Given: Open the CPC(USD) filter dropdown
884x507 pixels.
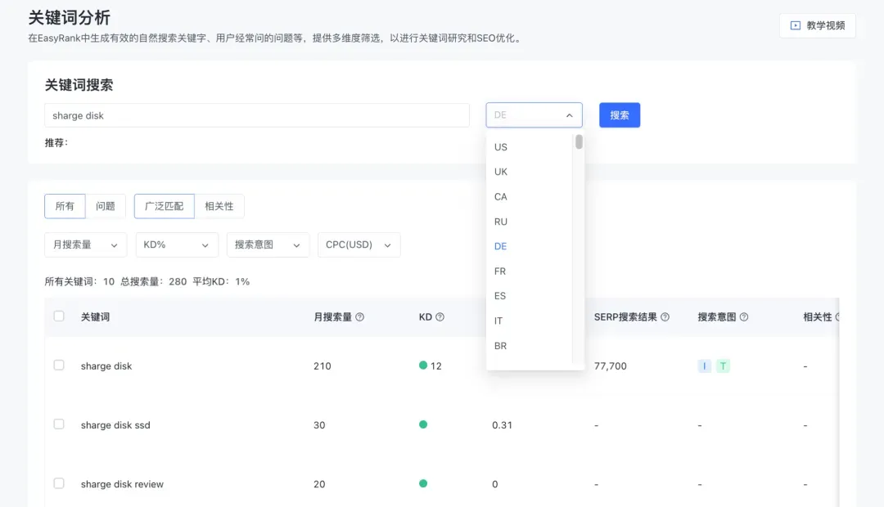Looking at the screenshot, I should tap(359, 245).
